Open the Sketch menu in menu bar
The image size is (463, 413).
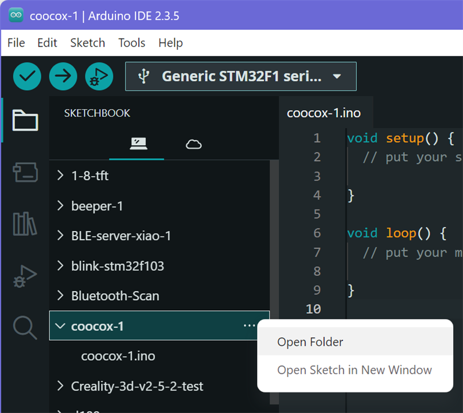click(87, 43)
